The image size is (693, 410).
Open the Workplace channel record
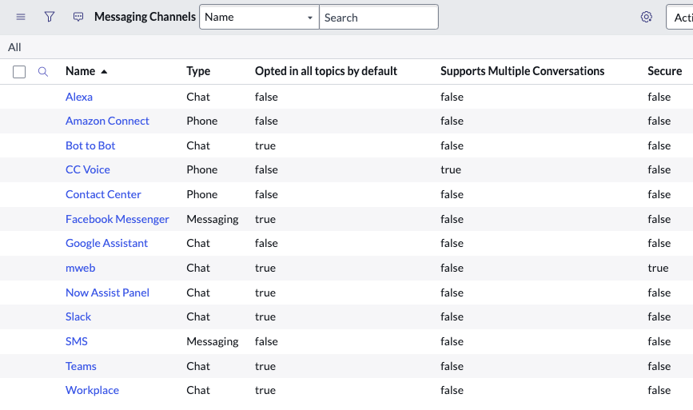click(x=92, y=390)
